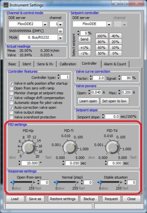Screen dimensions: 147x213
Task: Click the Backup button
Action: click(x=89, y=199)
